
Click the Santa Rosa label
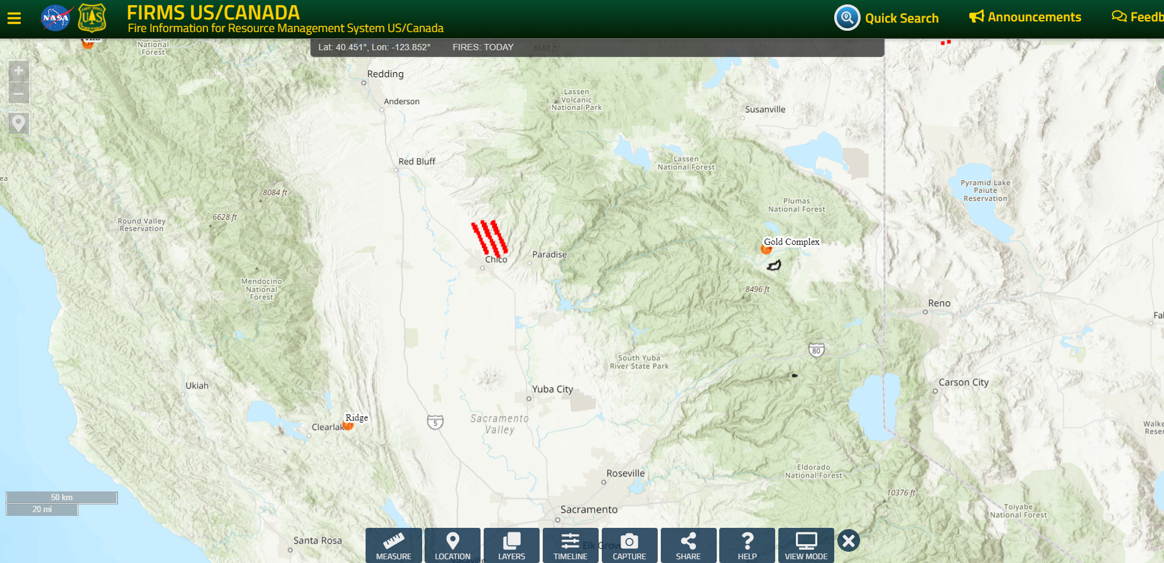[318, 540]
